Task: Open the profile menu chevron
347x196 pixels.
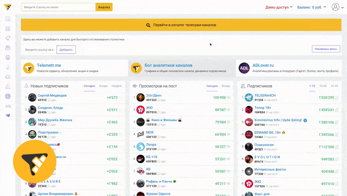Action: pos(343,7)
